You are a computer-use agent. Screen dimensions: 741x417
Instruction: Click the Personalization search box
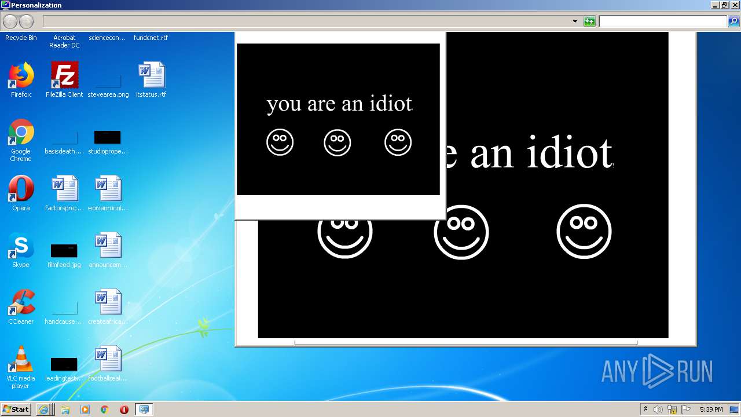663,21
